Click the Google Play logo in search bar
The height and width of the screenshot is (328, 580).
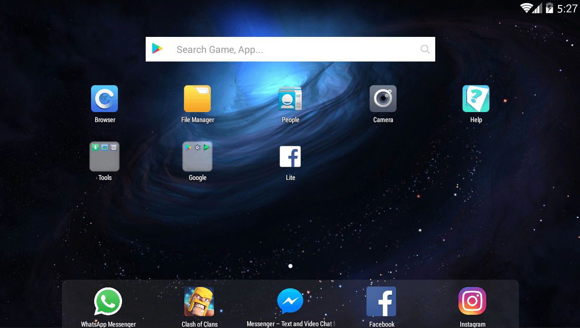157,49
